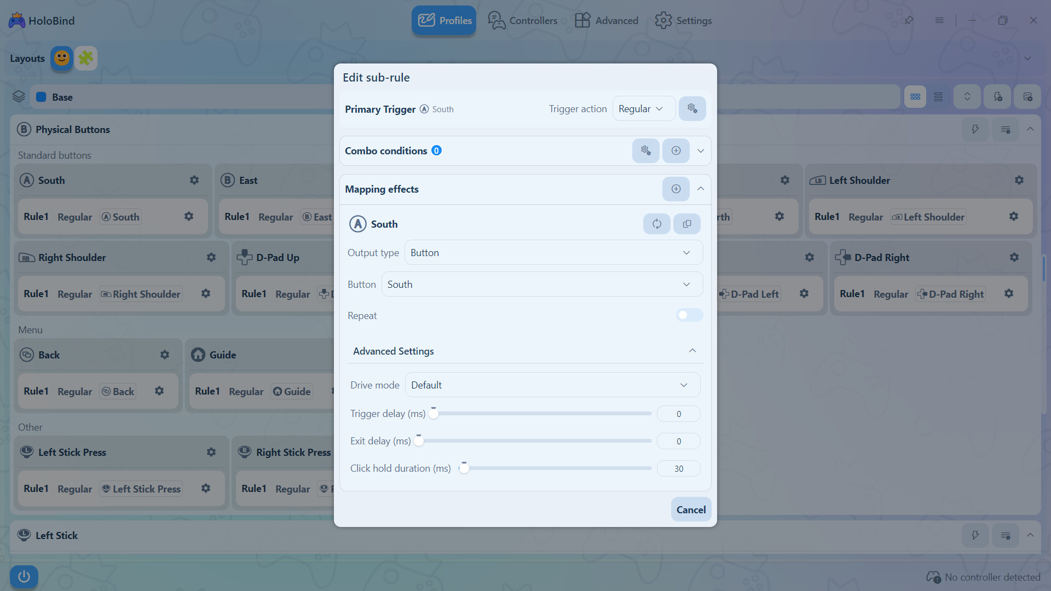Open settings gear for South button card
The width and height of the screenshot is (1051, 591).
pos(194,180)
